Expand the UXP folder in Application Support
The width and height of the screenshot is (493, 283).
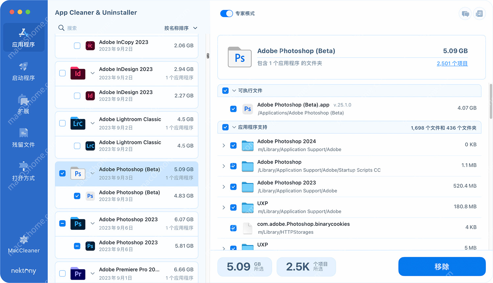point(224,207)
